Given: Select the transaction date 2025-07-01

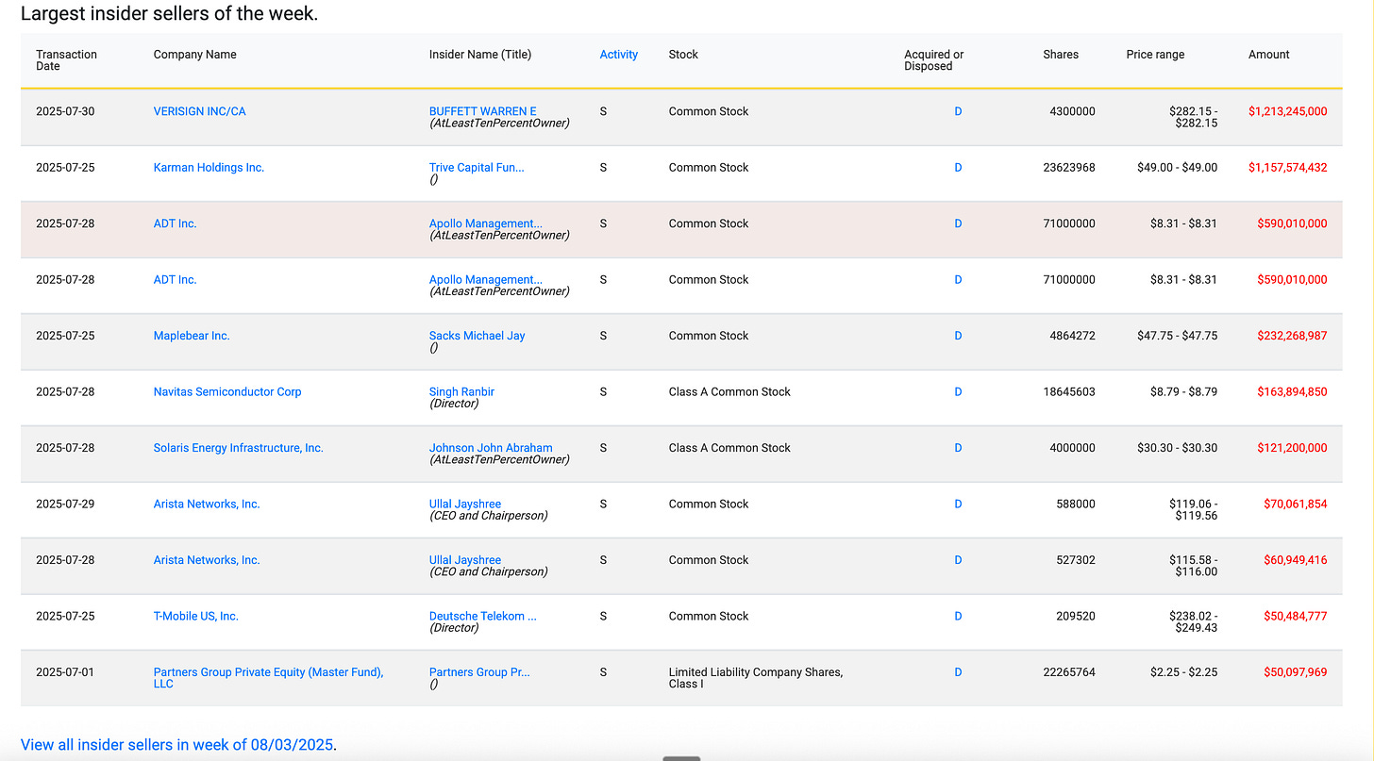Looking at the screenshot, I should tap(65, 672).
